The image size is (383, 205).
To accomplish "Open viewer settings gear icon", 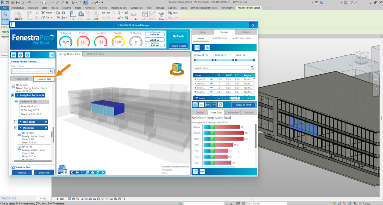I will [x=103, y=172].
